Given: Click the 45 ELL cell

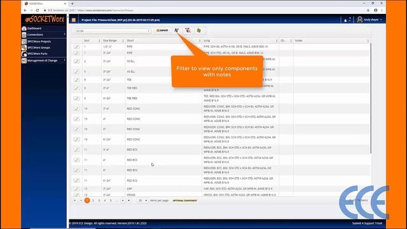Looking at the screenshot, I should click(131, 71).
